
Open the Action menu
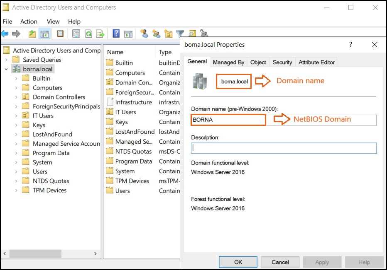click(x=29, y=22)
